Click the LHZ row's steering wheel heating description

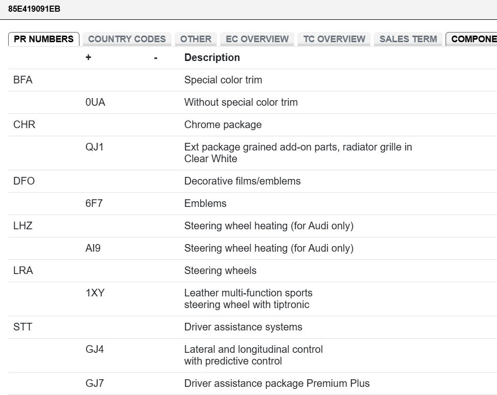coord(269,226)
